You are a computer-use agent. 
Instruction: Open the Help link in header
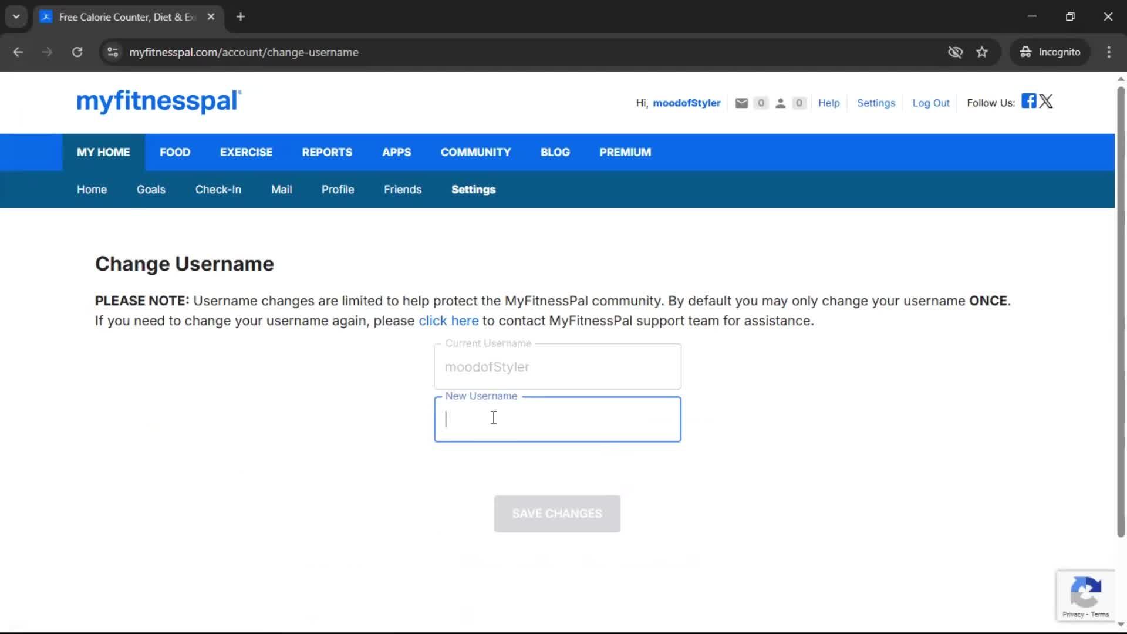point(829,103)
